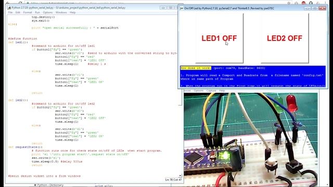Viewport: 333px width, 187px height.
Task: Open the File menu in IDLE
Action: 10,12
